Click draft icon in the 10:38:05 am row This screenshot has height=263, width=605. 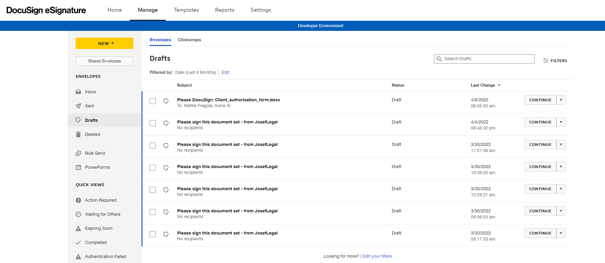tap(166, 168)
